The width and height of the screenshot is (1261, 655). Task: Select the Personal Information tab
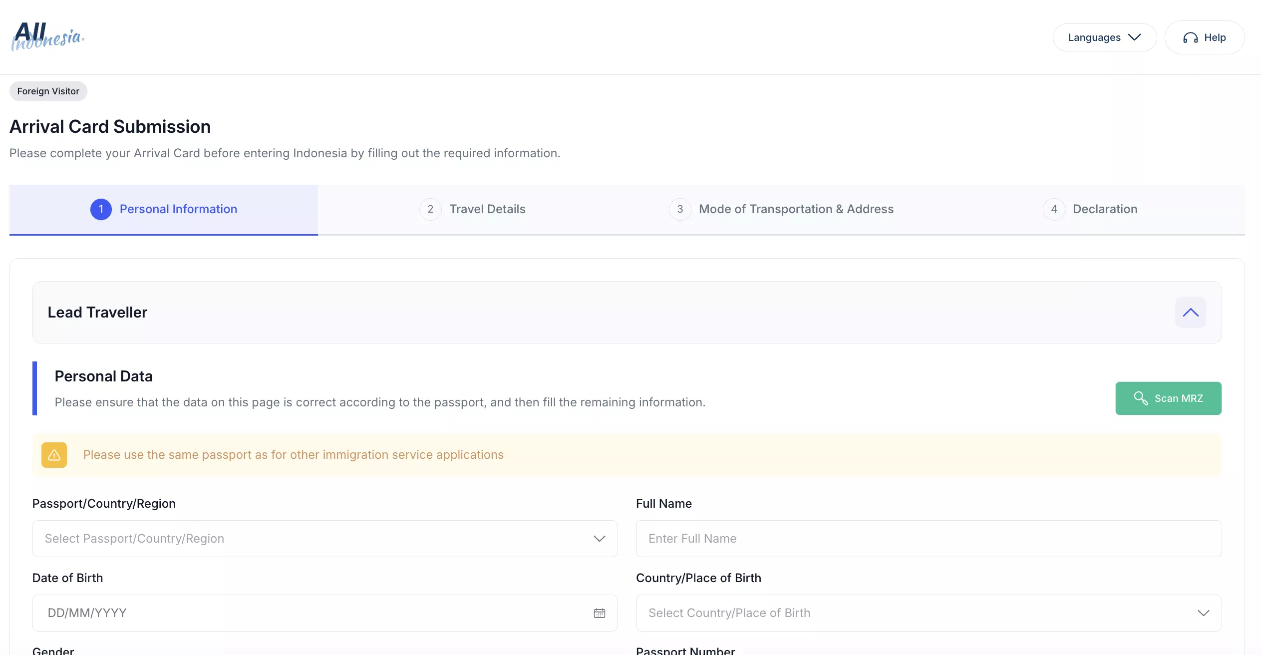tap(178, 209)
